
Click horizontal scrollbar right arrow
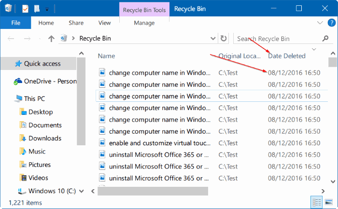323,191
